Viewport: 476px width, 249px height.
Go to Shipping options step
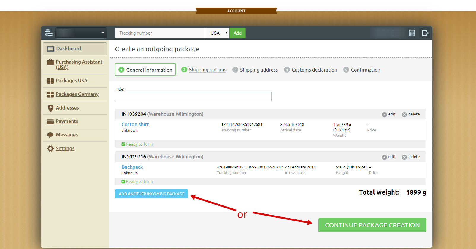tap(207, 70)
